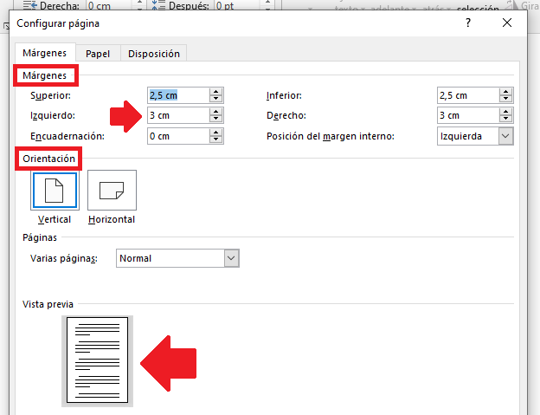Click the Izquierda value text

[460, 137]
